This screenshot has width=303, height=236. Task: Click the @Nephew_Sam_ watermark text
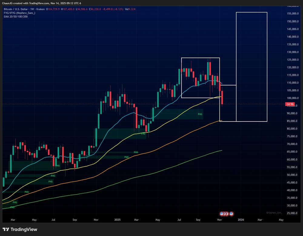(x=274, y=213)
